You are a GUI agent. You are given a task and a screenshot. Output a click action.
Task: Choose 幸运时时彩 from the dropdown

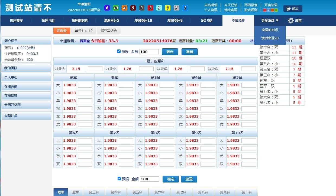[x=270, y=30]
